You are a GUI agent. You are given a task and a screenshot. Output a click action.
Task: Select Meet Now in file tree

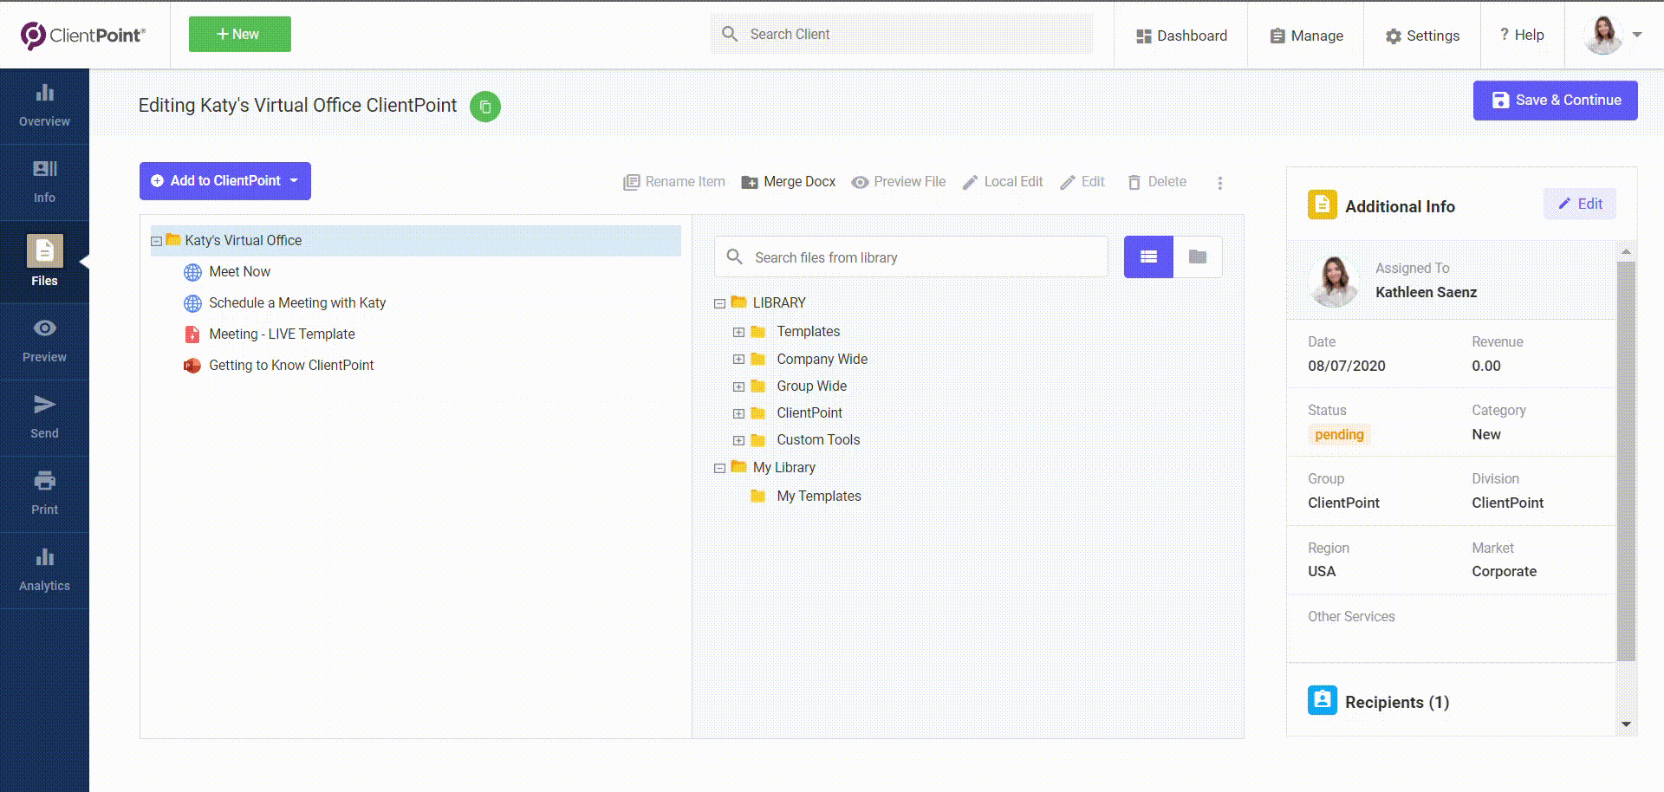(240, 272)
